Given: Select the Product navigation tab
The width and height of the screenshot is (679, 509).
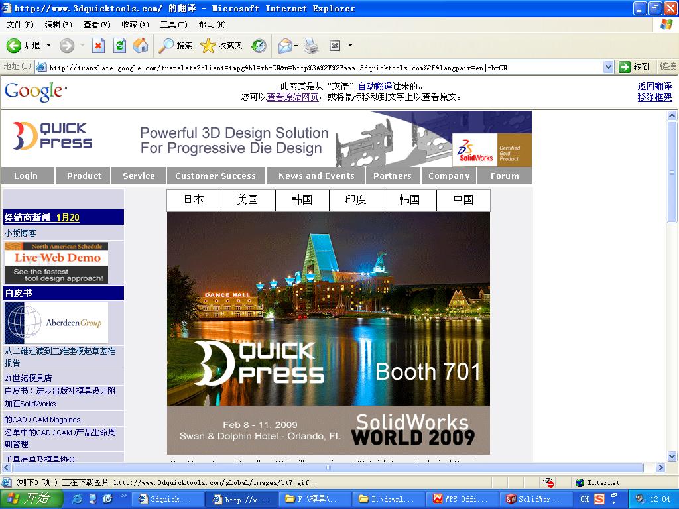Looking at the screenshot, I should pos(84,176).
